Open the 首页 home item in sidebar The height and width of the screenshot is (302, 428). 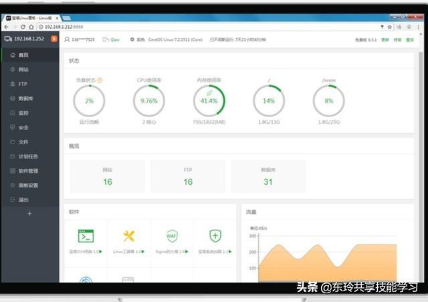[30, 55]
